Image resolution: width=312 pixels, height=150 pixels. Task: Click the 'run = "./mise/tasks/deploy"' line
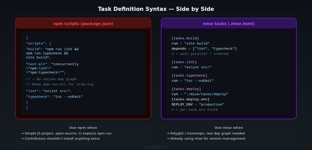[x=200, y=94]
